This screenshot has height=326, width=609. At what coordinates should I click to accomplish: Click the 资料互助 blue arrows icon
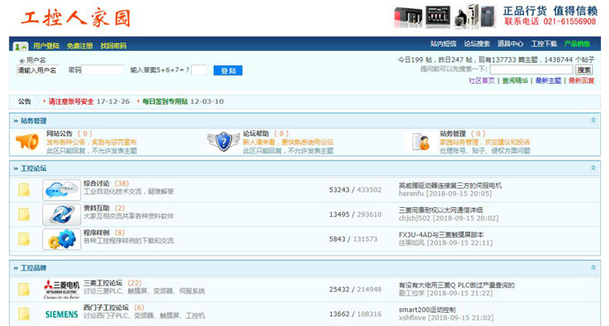coord(62,214)
